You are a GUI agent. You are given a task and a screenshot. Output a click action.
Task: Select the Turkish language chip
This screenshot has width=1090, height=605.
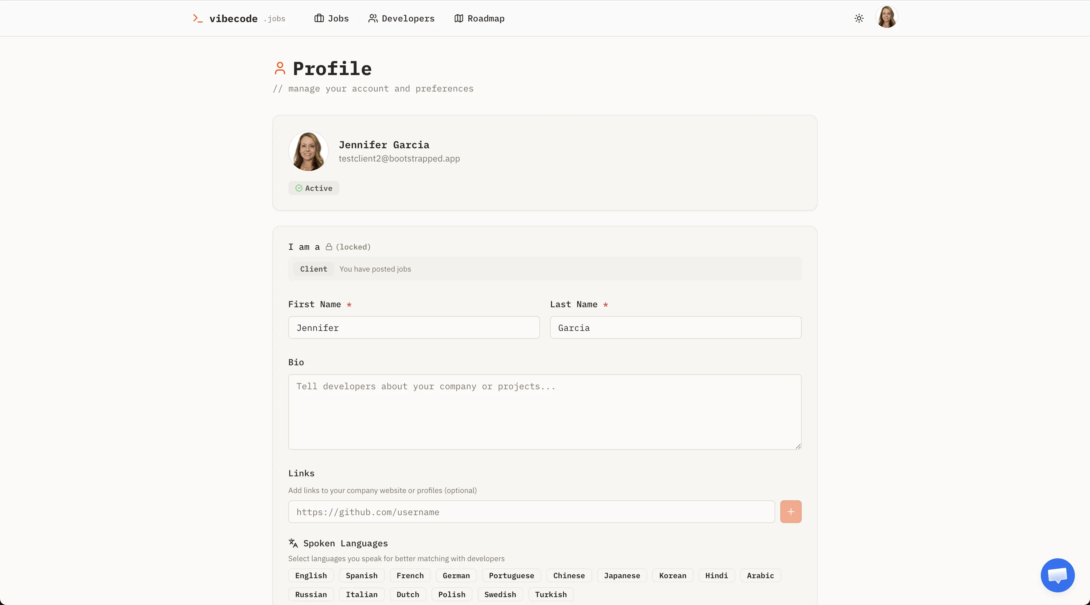[x=550, y=594]
